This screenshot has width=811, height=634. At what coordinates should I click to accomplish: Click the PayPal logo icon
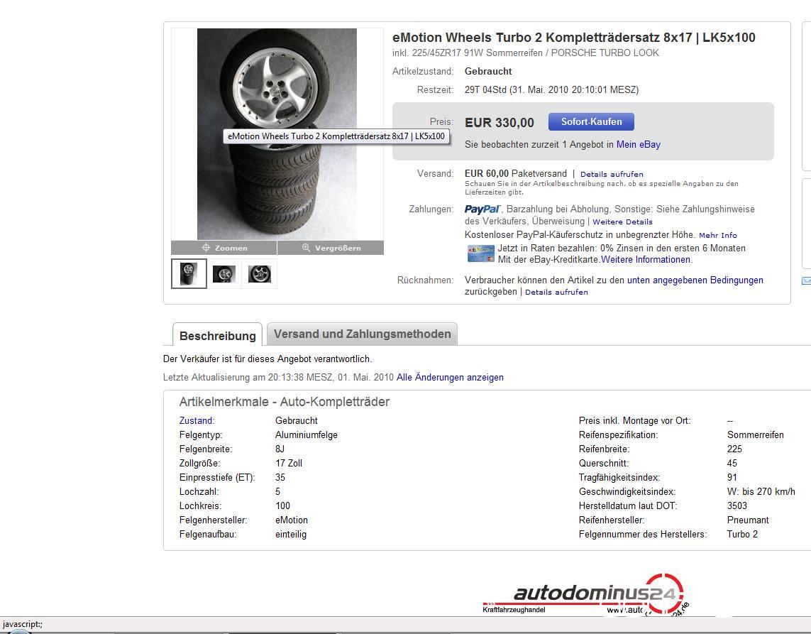(x=482, y=209)
